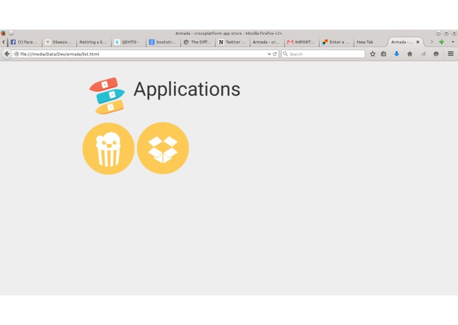Image resolution: width=458 pixels, height=325 pixels.
Task: Click the page identity globe icon
Action: pyautogui.click(x=16, y=54)
